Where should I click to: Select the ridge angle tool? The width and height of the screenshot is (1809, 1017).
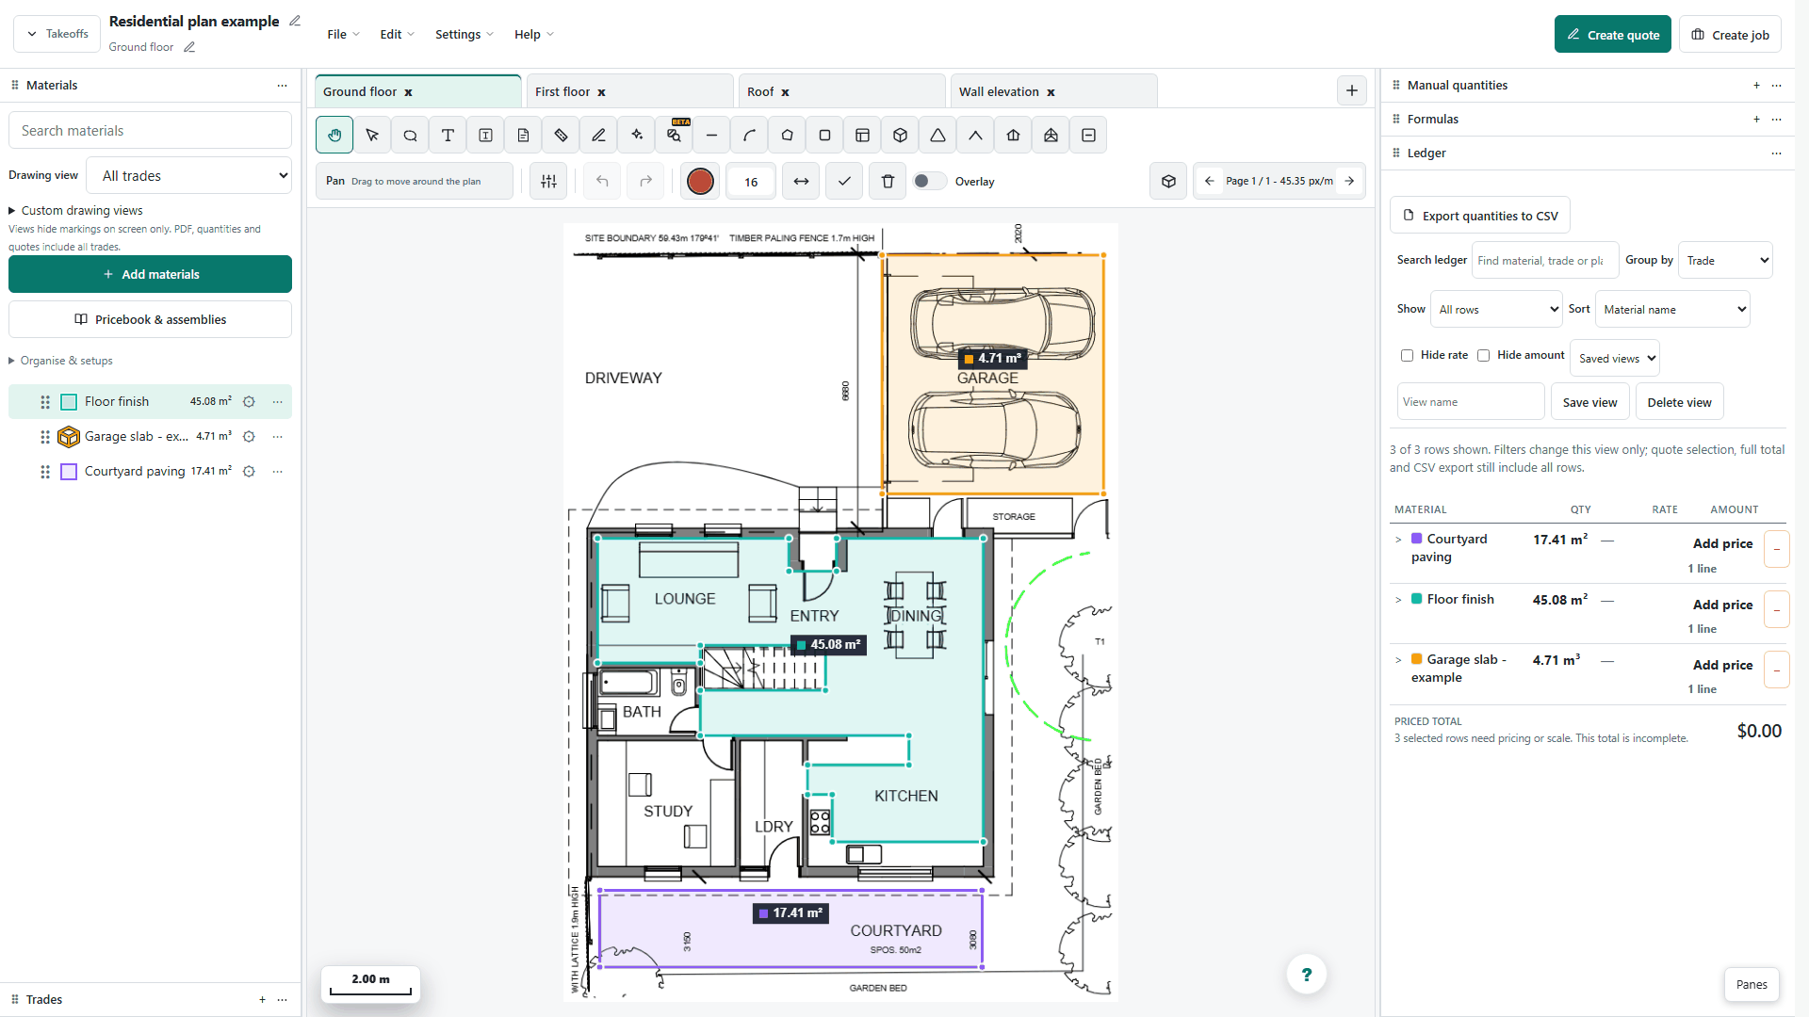pos(975,135)
